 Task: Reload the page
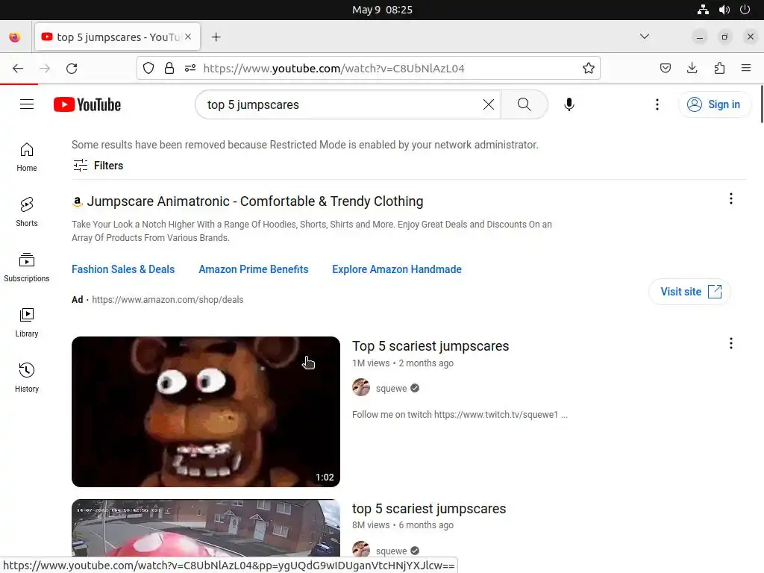click(x=72, y=68)
